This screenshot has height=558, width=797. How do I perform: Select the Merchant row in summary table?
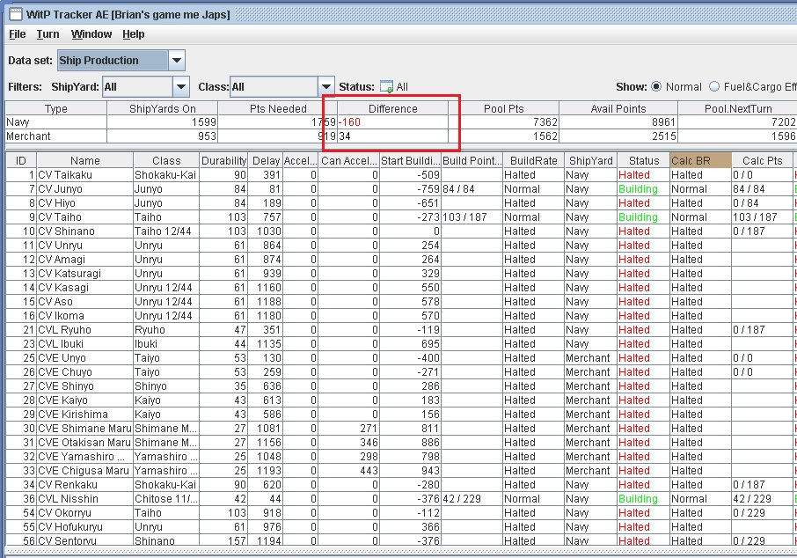[400, 136]
